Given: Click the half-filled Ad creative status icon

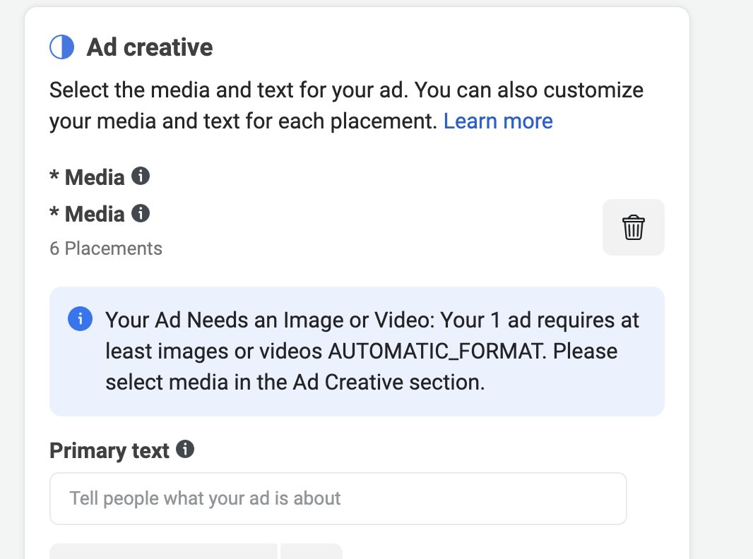Looking at the screenshot, I should (62, 47).
